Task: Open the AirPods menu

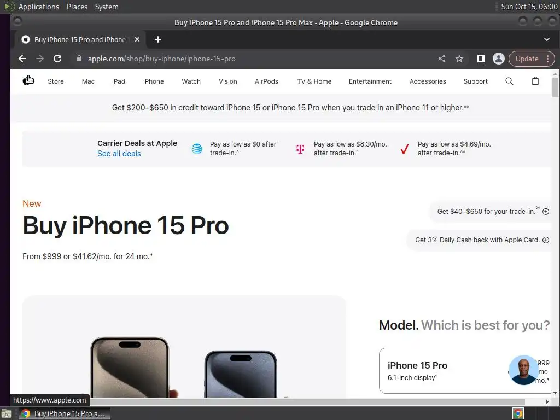Action: [x=266, y=81]
